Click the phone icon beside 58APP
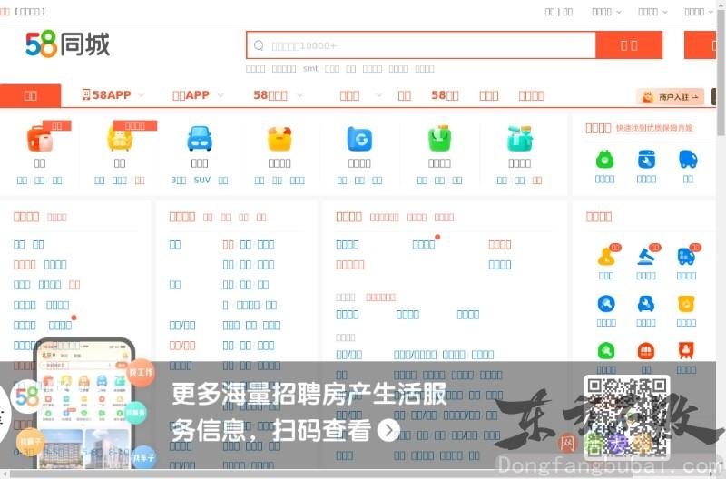 click(86, 94)
